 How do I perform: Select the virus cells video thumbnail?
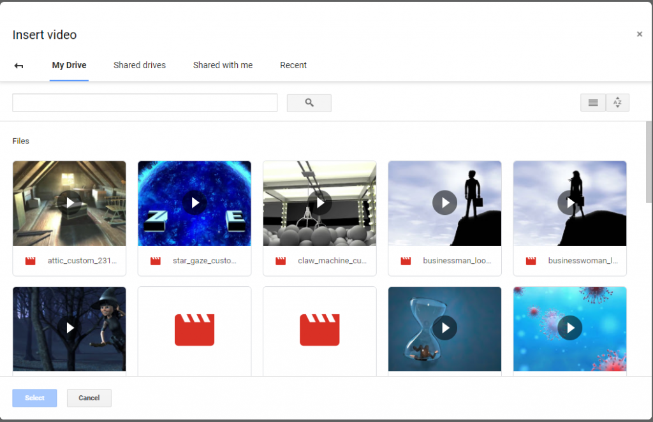(569, 328)
